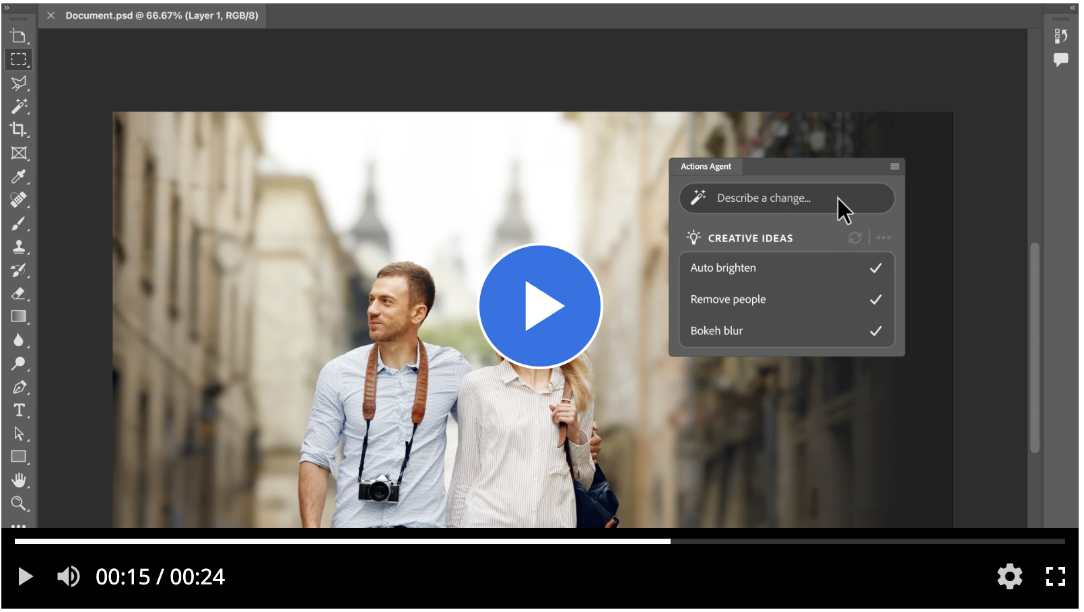This screenshot has height=612, width=1084.
Task: Select the Magic Wand tool
Action: pyautogui.click(x=19, y=106)
